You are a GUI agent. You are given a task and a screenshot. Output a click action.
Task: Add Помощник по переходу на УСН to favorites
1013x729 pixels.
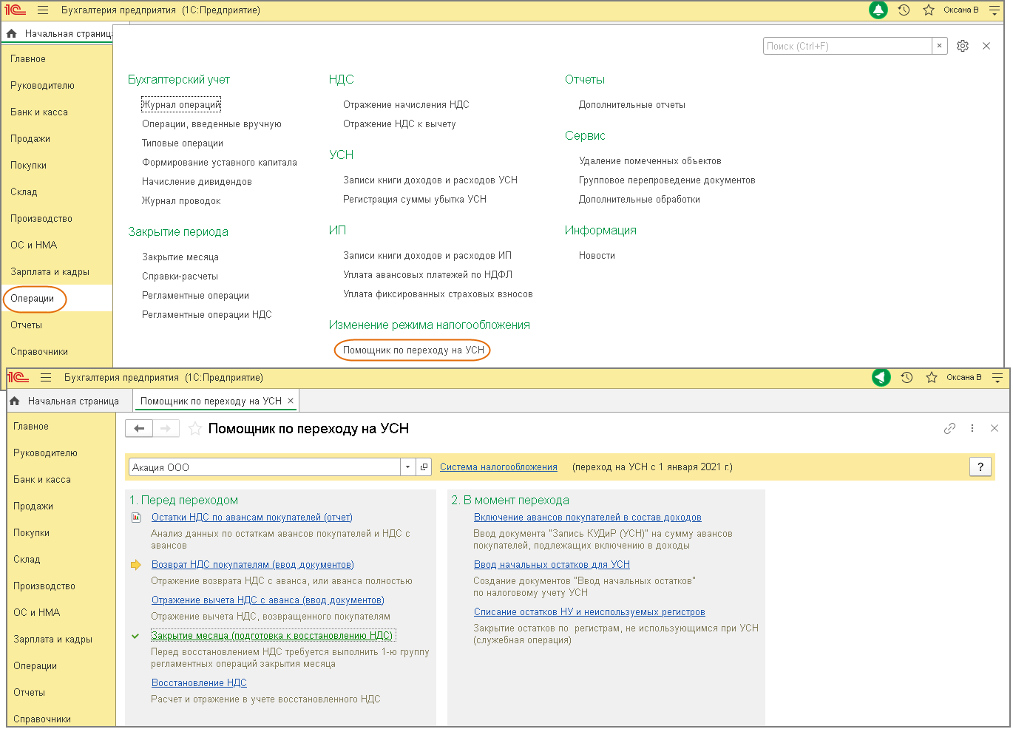195,429
